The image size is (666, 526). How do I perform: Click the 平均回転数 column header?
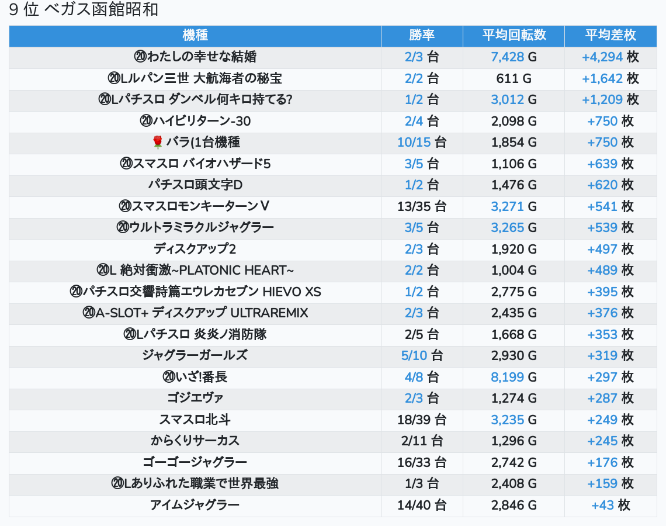[x=514, y=35]
